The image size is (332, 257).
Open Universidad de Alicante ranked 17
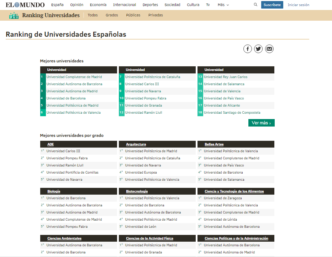(x=222, y=106)
